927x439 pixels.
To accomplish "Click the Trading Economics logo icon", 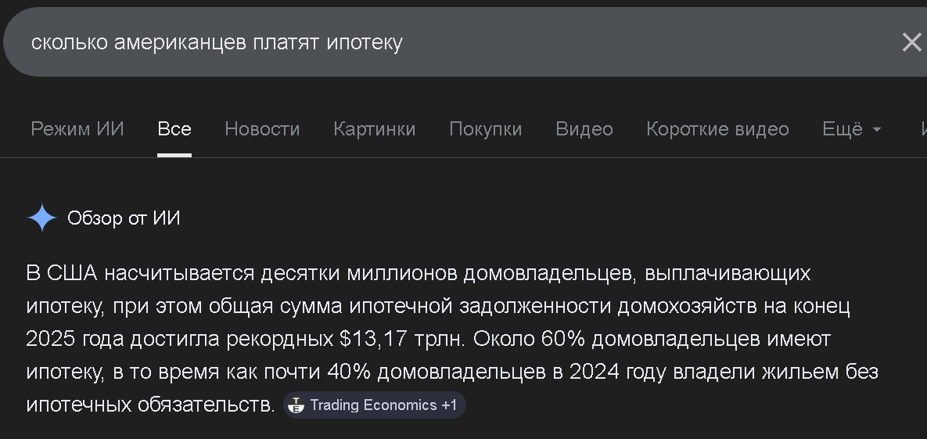I will [296, 405].
